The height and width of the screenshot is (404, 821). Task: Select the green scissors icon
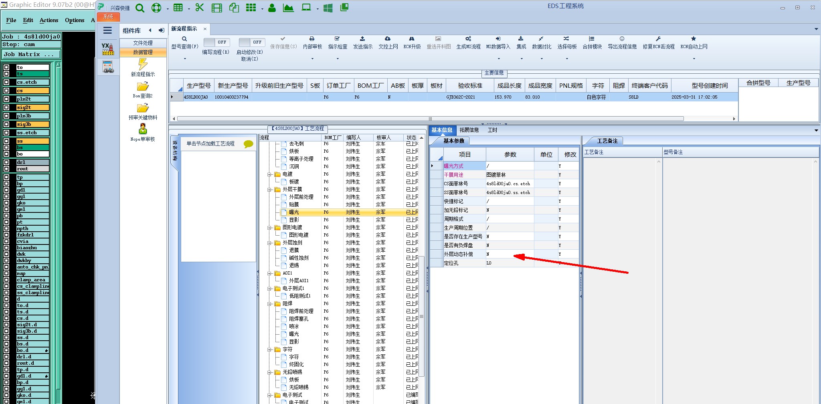point(200,8)
